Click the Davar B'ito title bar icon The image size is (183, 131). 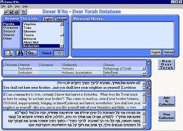[2, 2]
